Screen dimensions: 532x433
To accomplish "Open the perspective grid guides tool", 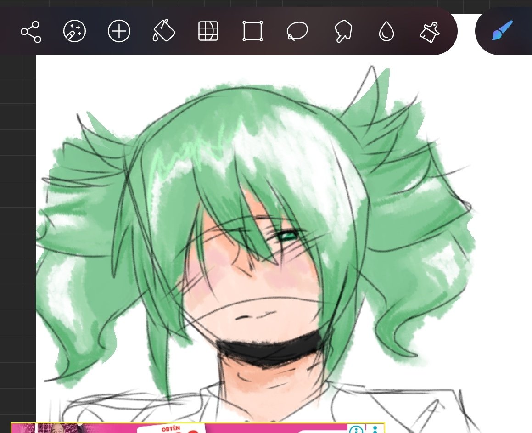I will (x=208, y=31).
